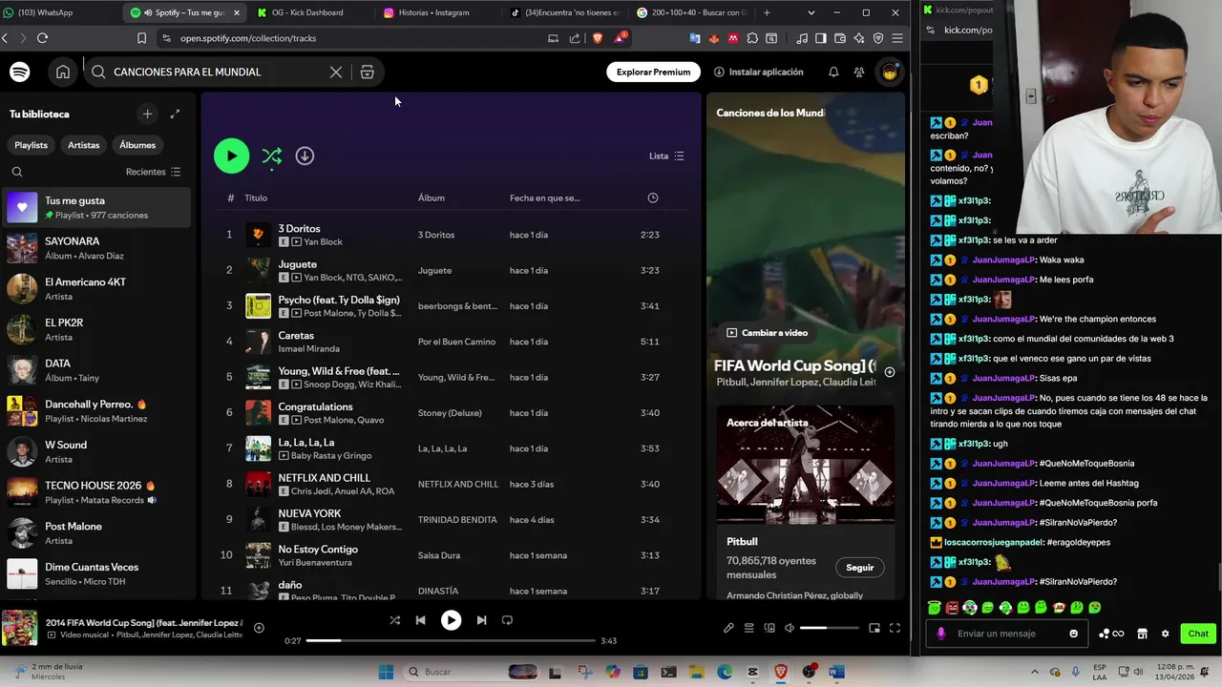Viewport: 1222px width, 687px height.
Task: Select SAYONARA album in library
Action: 97,248
